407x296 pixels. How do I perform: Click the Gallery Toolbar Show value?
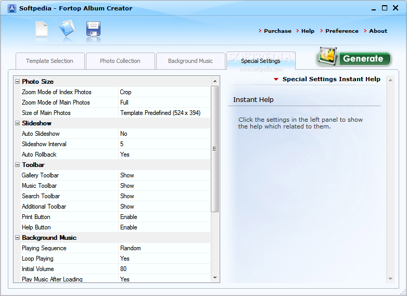click(x=127, y=175)
